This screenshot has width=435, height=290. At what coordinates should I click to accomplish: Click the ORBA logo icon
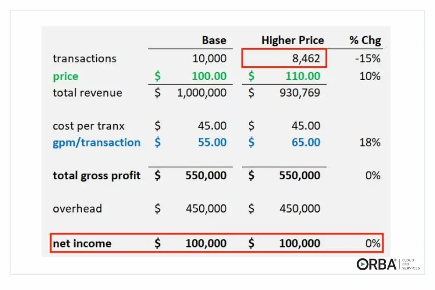click(x=376, y=264)
